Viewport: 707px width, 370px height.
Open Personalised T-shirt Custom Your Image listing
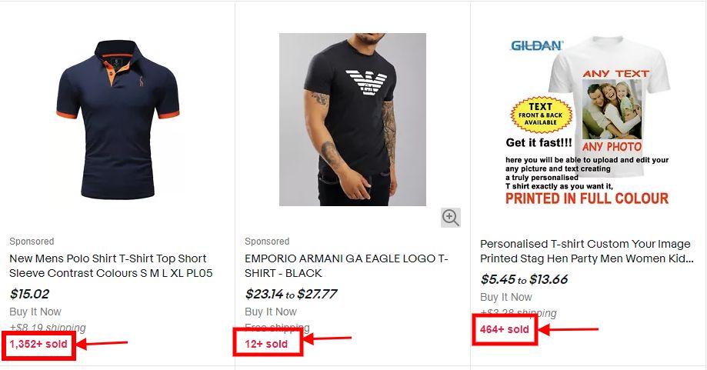pyautogui.click(x=587, y=251)
